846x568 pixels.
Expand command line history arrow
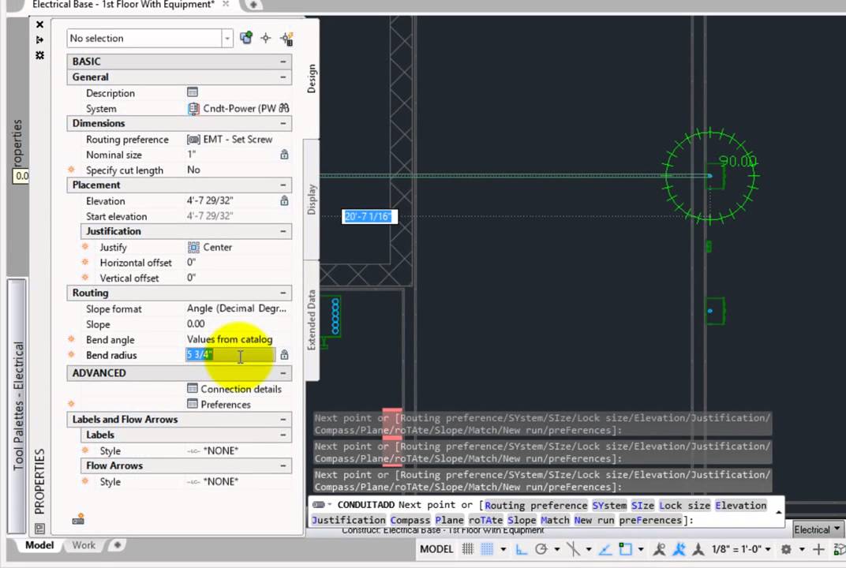779,513
